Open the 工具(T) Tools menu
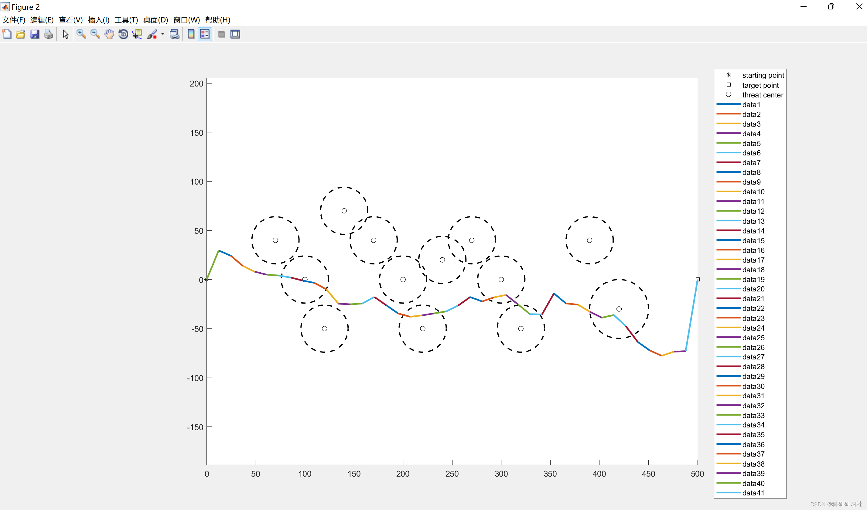Viewport: 867px width, 510px height. coord(126,20)
